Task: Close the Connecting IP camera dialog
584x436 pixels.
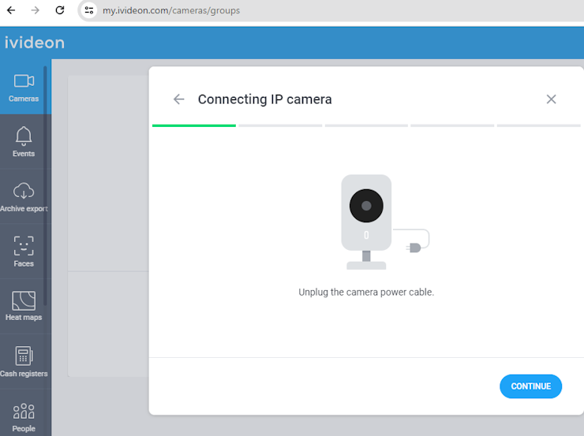Action: (551, 99)
